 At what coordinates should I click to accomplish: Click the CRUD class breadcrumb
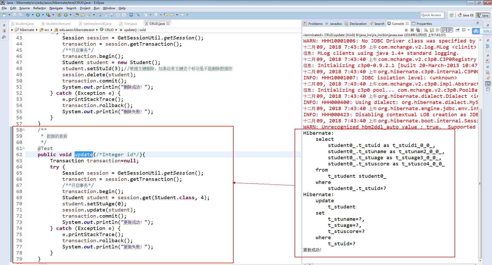pyautogui.click(x=109, y=30)
